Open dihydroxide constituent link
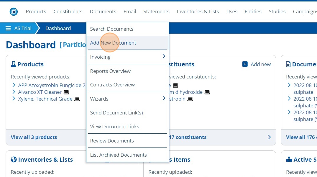The width and height of the screenshot is (317, 177). point(185,92)
